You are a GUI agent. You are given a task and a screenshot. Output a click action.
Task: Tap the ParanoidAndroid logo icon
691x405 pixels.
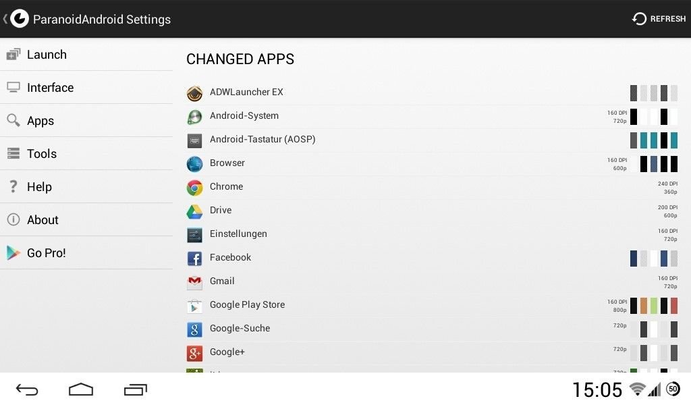[20, 19]
